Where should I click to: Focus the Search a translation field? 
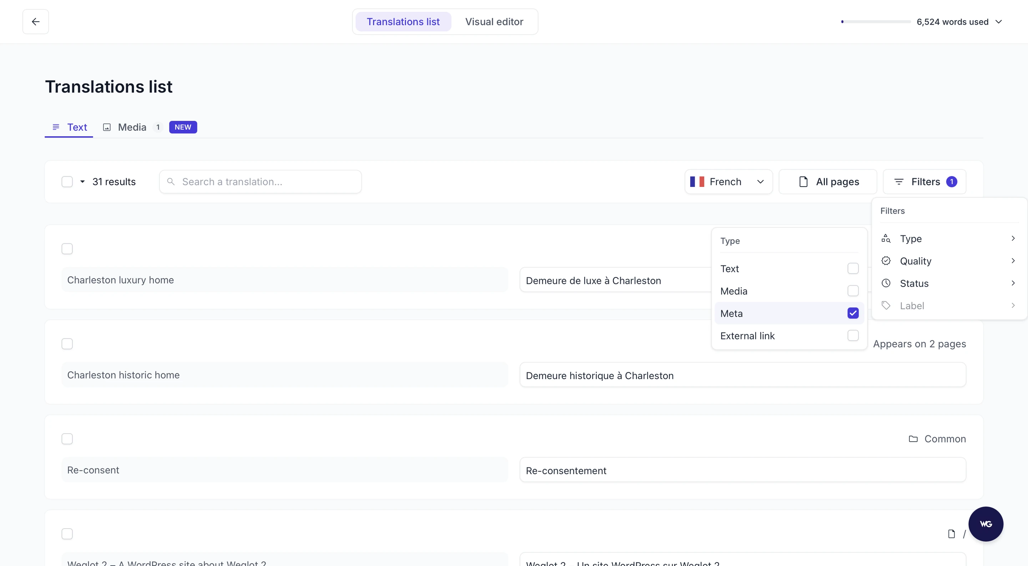coord(260,182)
